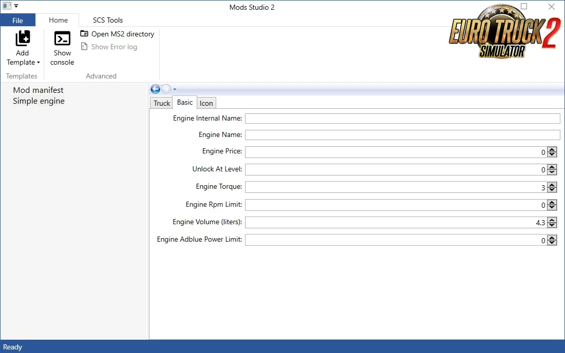This screenshot has width=565, height=353.
Task: Click the greyed forward navigation arrow
Action: coord(166,89)
